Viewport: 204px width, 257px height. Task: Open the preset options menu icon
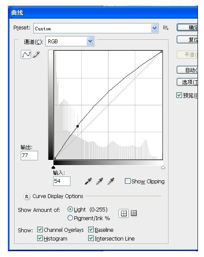coord(166,28)
